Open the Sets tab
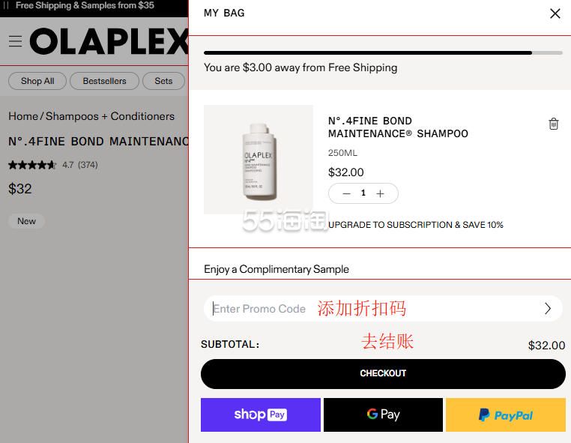Image resolution: width=571 pixels, height=443 pixels. pyautogui.click(x=163, y=81)
